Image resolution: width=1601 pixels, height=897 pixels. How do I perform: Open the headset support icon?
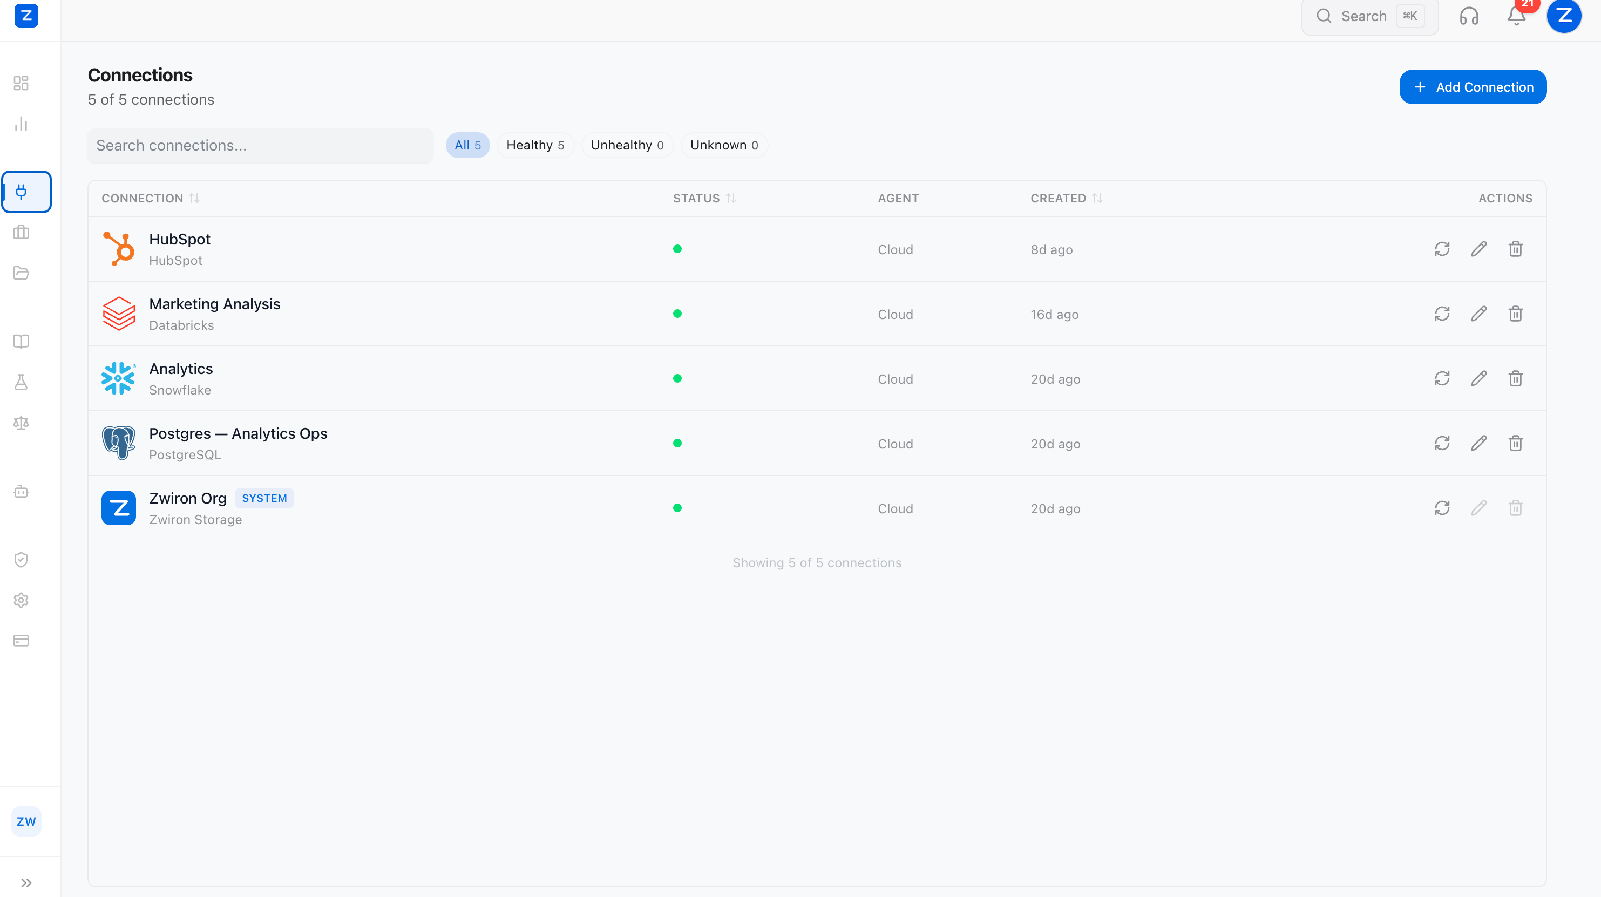(x=1469, y=16)
